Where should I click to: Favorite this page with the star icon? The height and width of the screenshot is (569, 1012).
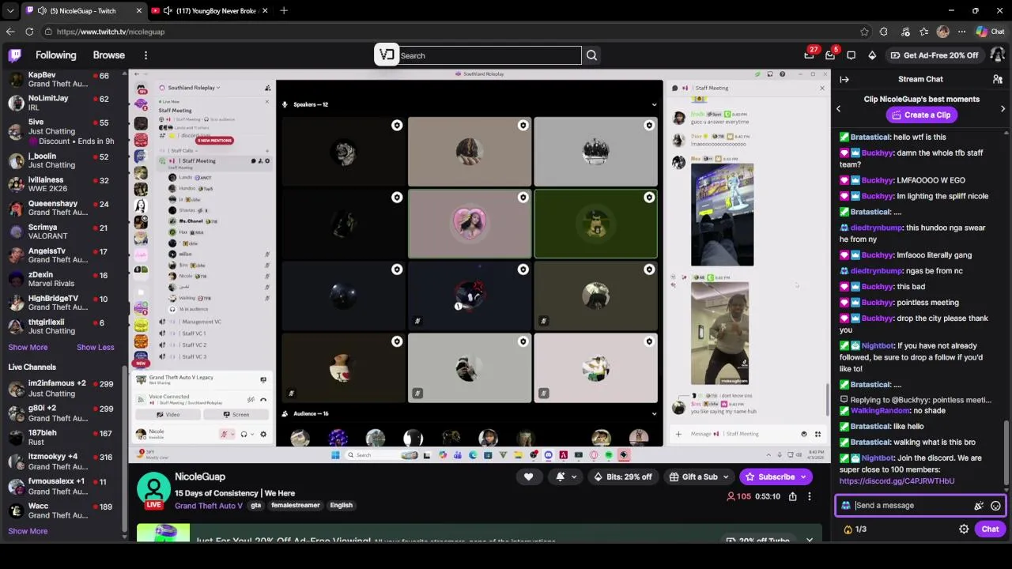(x=864, y=32)
